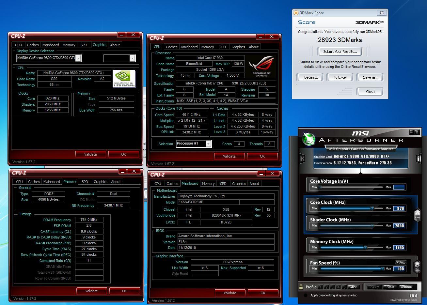Open the Afterburner info icon
The image size is (427, 305).
pos(418,159)
